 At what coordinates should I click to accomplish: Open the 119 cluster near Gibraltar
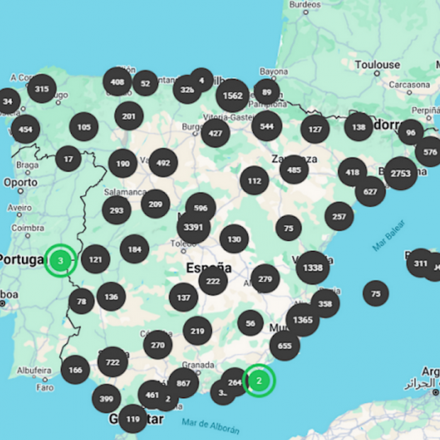[x=133, y=419]
